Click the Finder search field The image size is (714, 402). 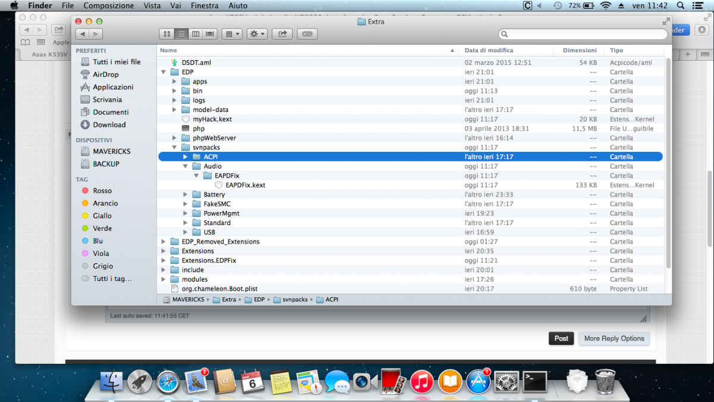pyautogui.click(x=583, y=35)
